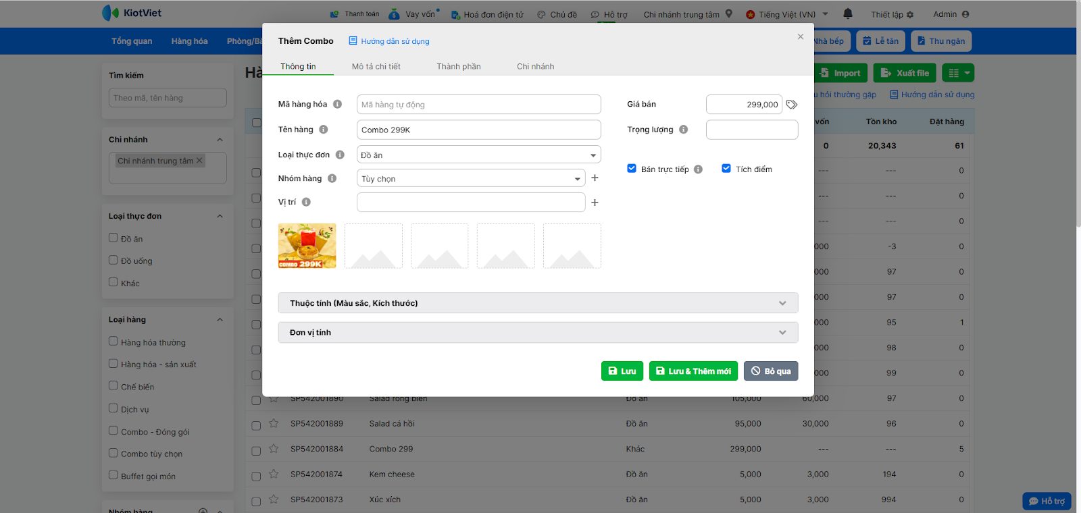1081x513 pixels.
Task: Add a new Vị trí with plus icon
Action: (x=595, y=202)
